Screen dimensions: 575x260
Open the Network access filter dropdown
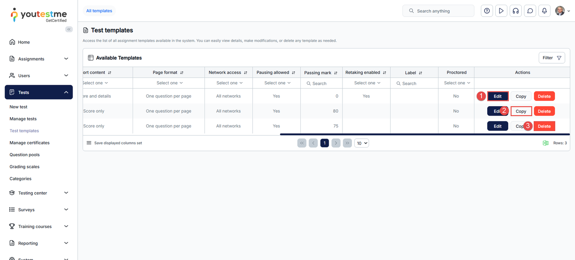point(229,83)
